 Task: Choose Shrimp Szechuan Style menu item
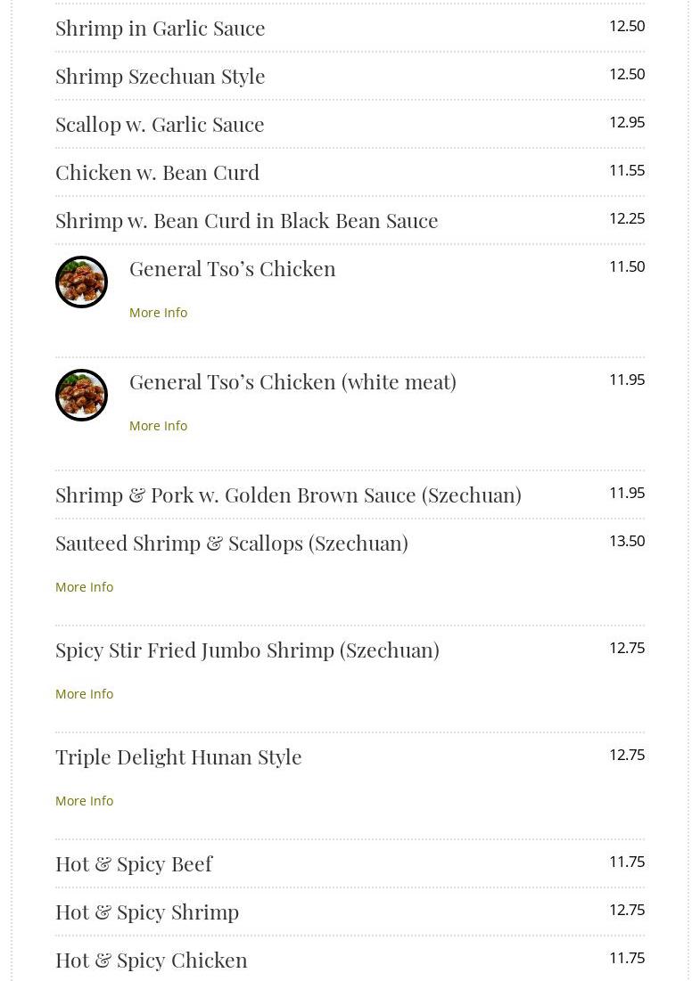click(161, 76)
